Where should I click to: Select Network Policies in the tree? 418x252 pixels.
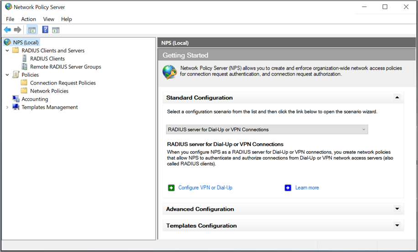(49, 91)
